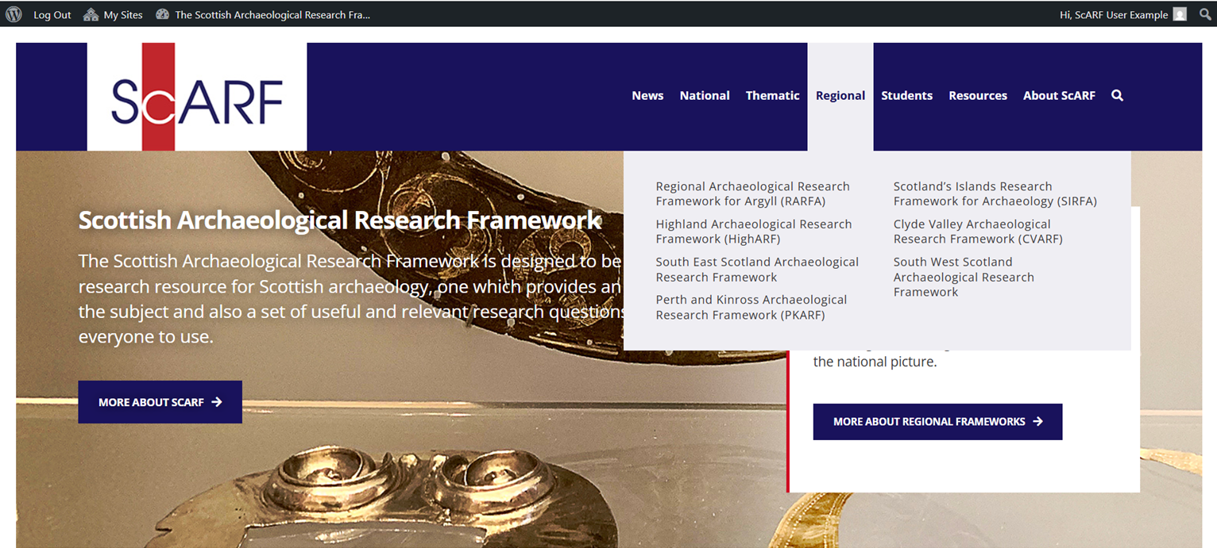Click Log Out in the admin bar
1217x548 pixels.
pyautogui.click(x=52, y=13)
